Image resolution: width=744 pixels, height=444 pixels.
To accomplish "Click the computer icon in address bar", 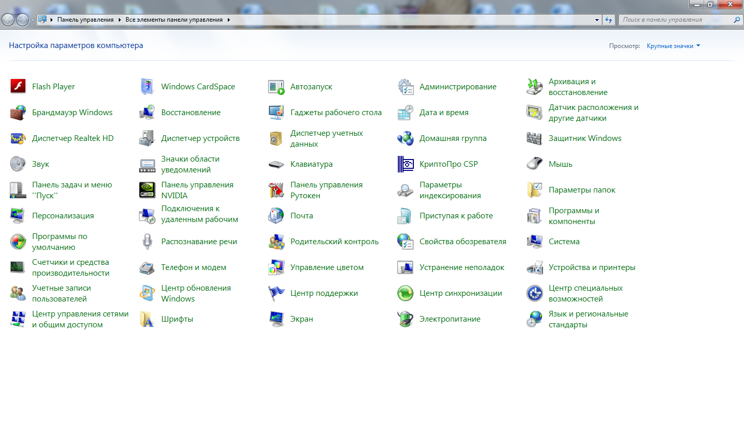I will [42, 20].
